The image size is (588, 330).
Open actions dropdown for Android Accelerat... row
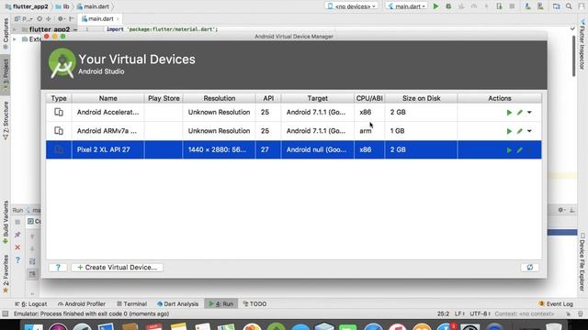pyautogui.click(x=529, y=112)
